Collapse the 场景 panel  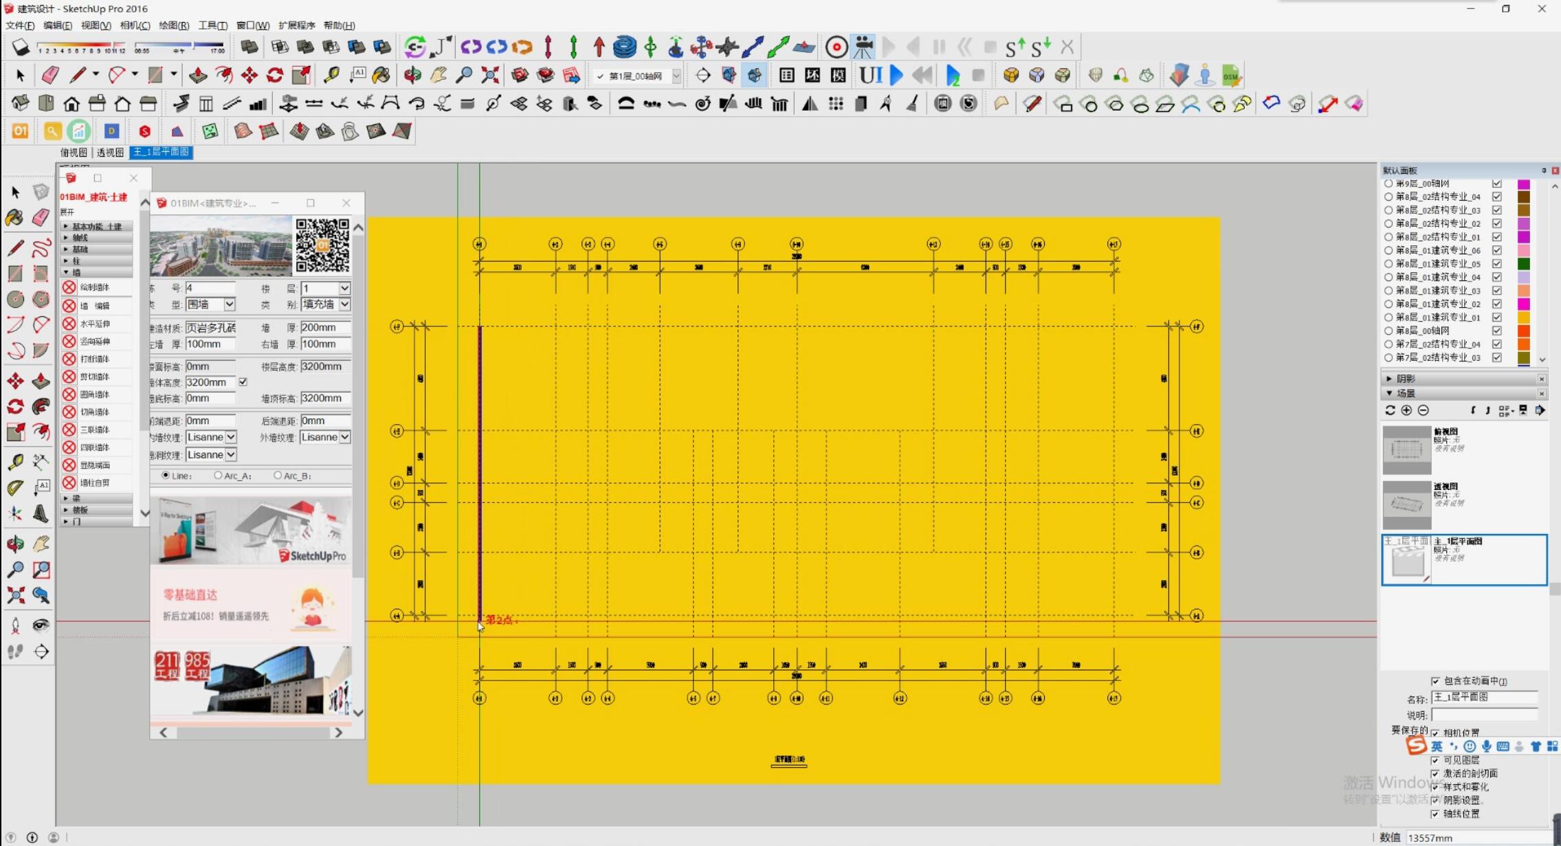(x=1388, y=393)
